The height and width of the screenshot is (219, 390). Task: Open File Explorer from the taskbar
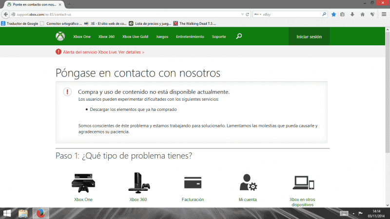(23, 213)
